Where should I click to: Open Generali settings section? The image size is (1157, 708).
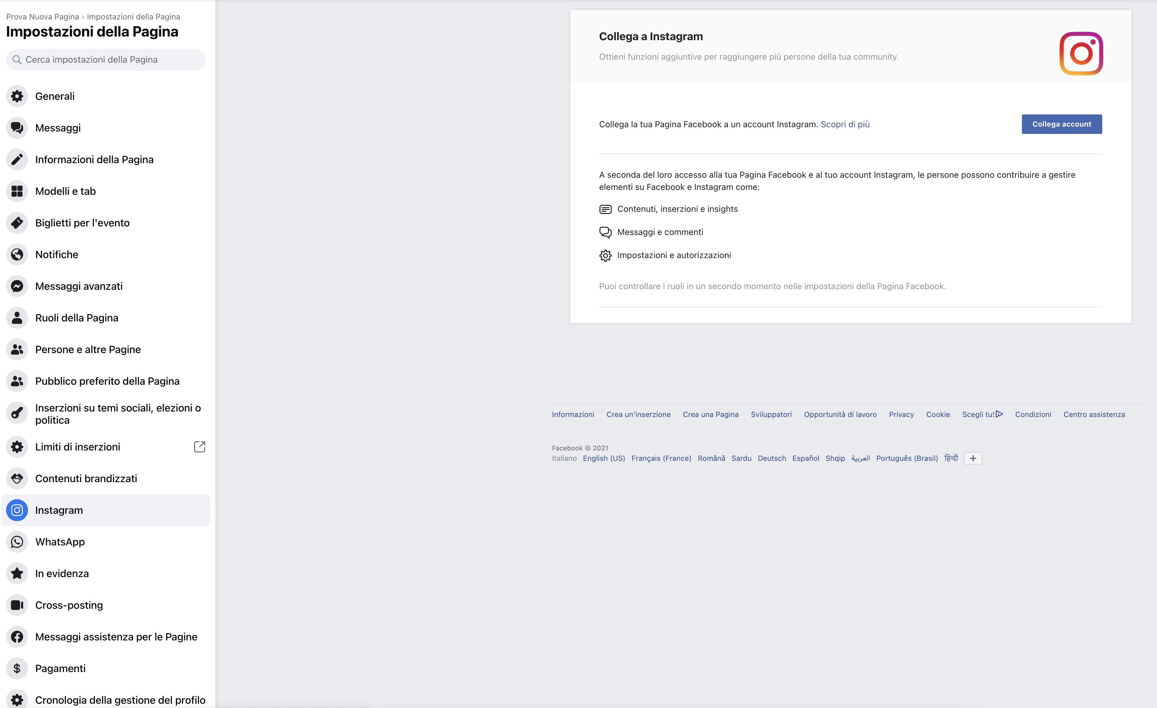pos(55,96)
